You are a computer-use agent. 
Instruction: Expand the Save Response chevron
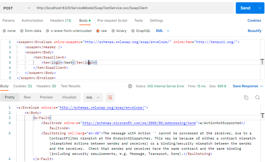click(x=262, y=86)
